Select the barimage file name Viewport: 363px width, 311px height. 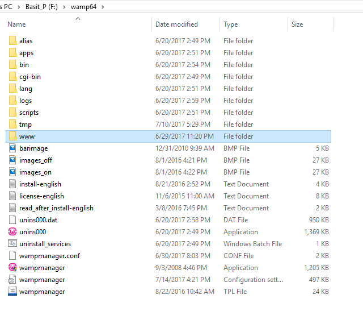point(33,148)
